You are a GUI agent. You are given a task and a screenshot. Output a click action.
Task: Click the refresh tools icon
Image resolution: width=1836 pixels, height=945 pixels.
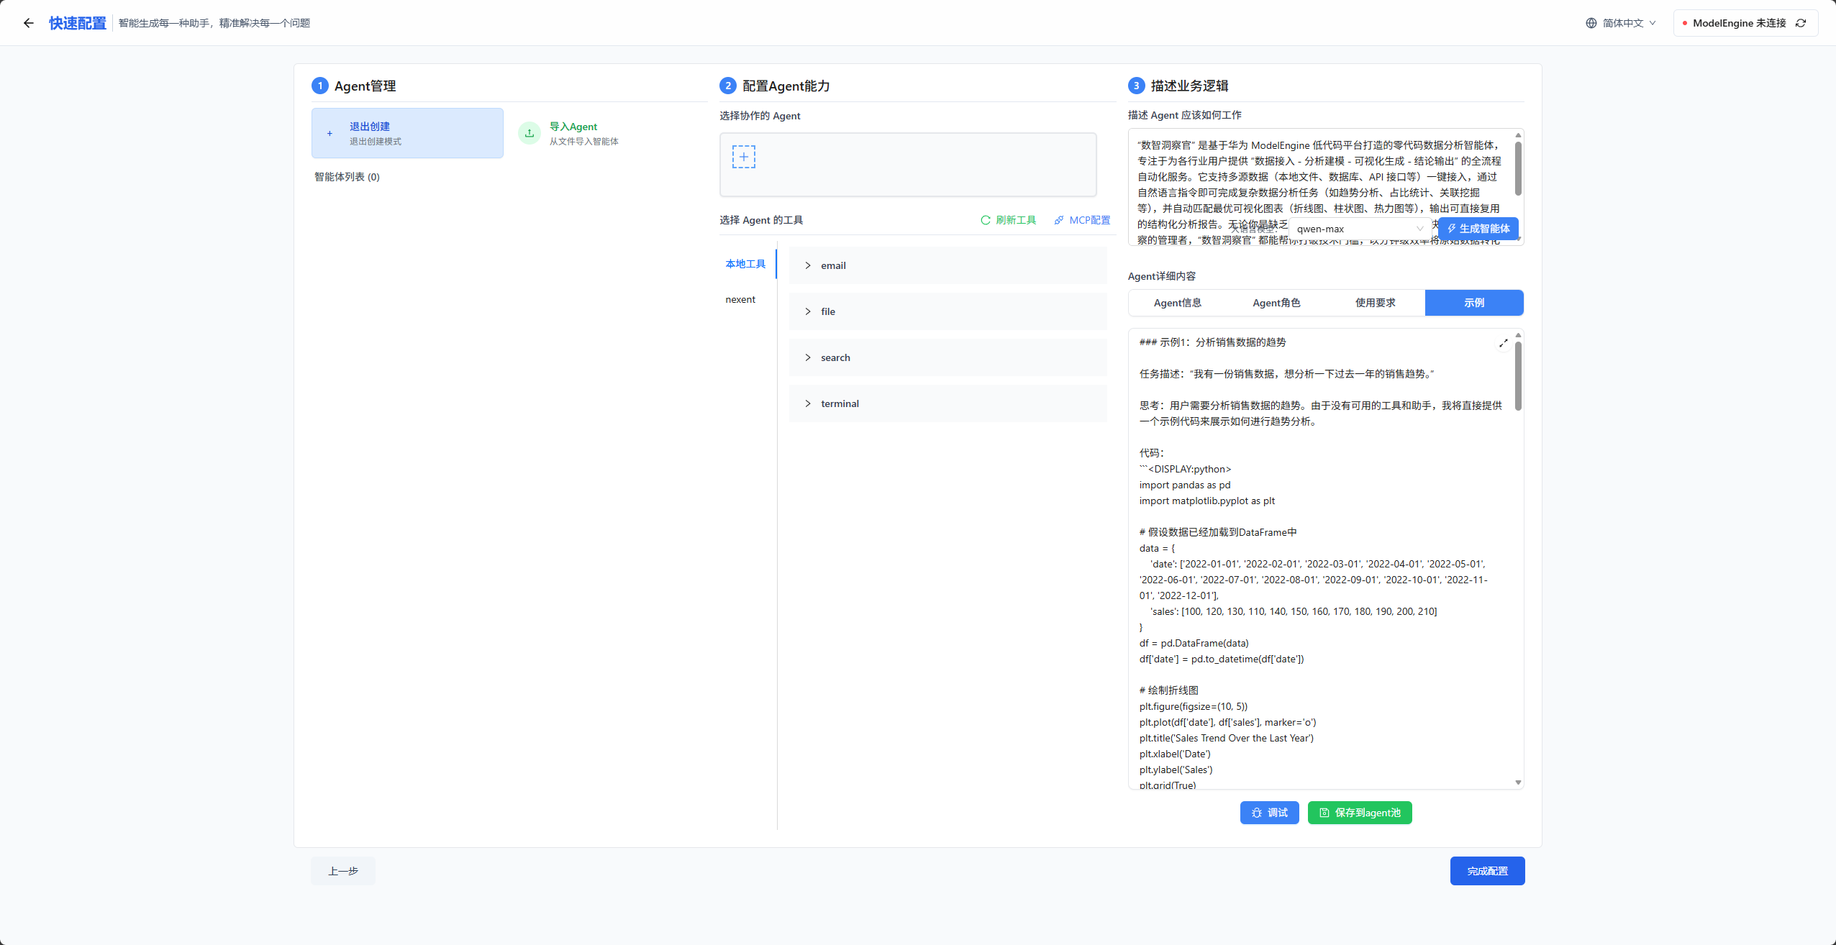coord(986,220)
